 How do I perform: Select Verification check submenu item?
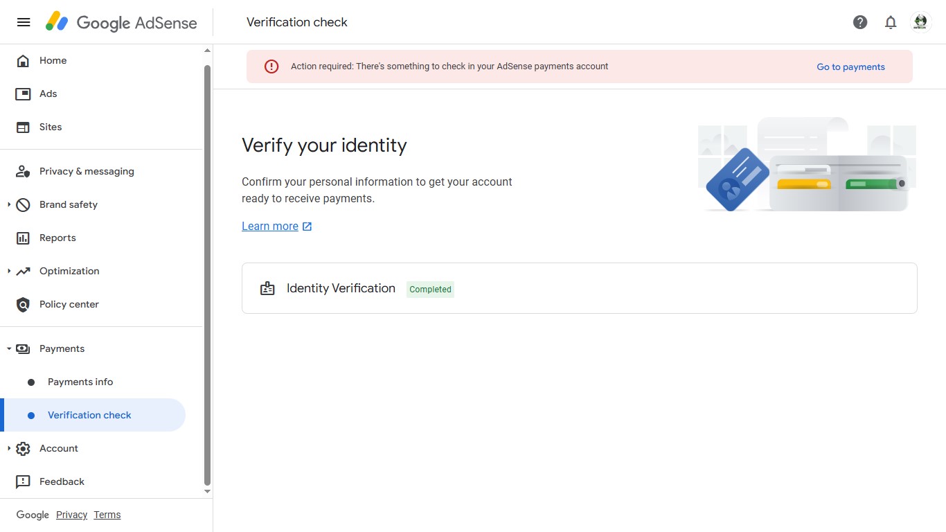pos(93,416)
